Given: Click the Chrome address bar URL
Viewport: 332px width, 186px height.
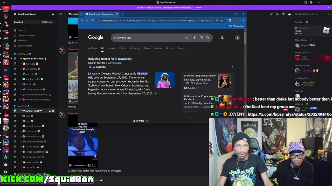Looking at the screenshot, I should (x=158, y=20).
